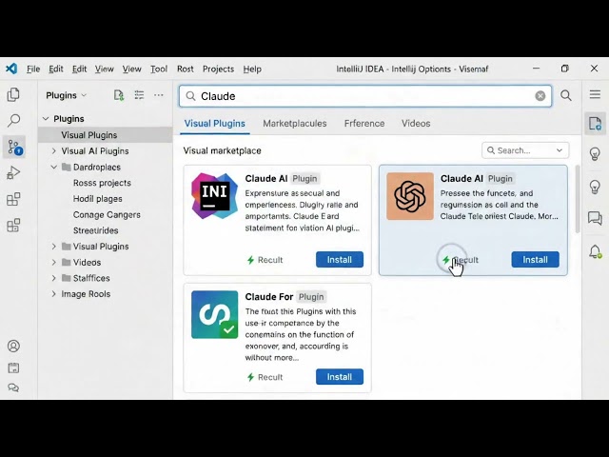609x457 pixels.
Task: Click the Claude For plugin title
Action: [269, 297]
